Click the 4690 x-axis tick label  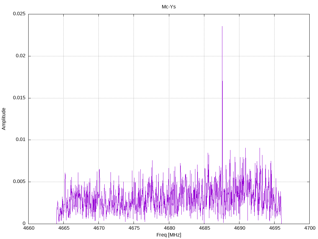(x=239, y=228)
